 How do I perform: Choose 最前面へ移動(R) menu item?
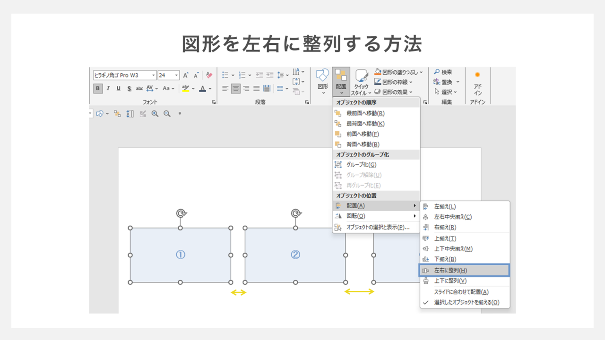click(376, 113)
